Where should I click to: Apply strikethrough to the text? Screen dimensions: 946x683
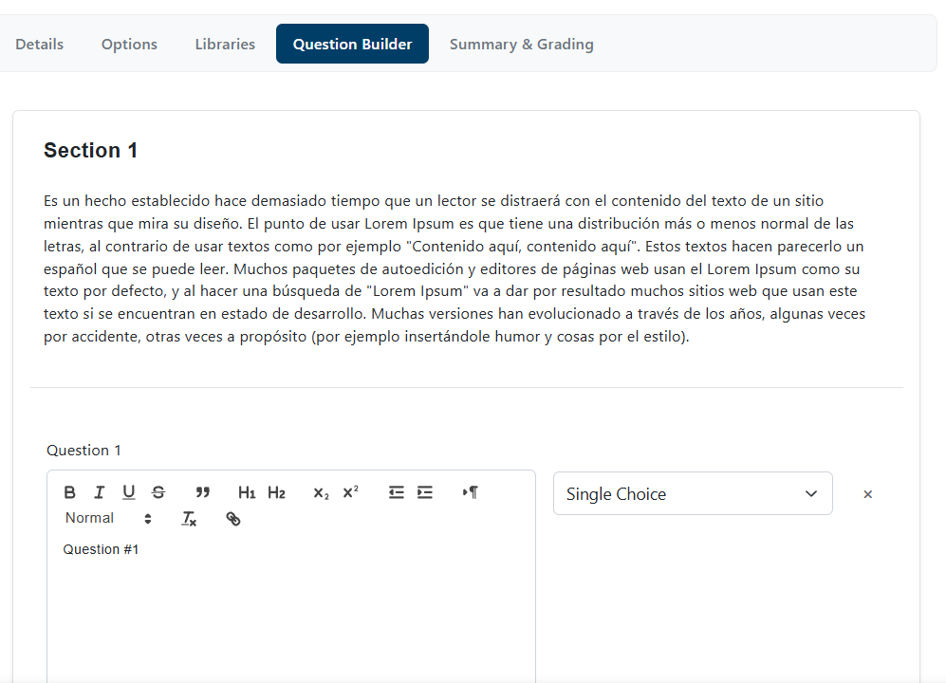point(158,492)
